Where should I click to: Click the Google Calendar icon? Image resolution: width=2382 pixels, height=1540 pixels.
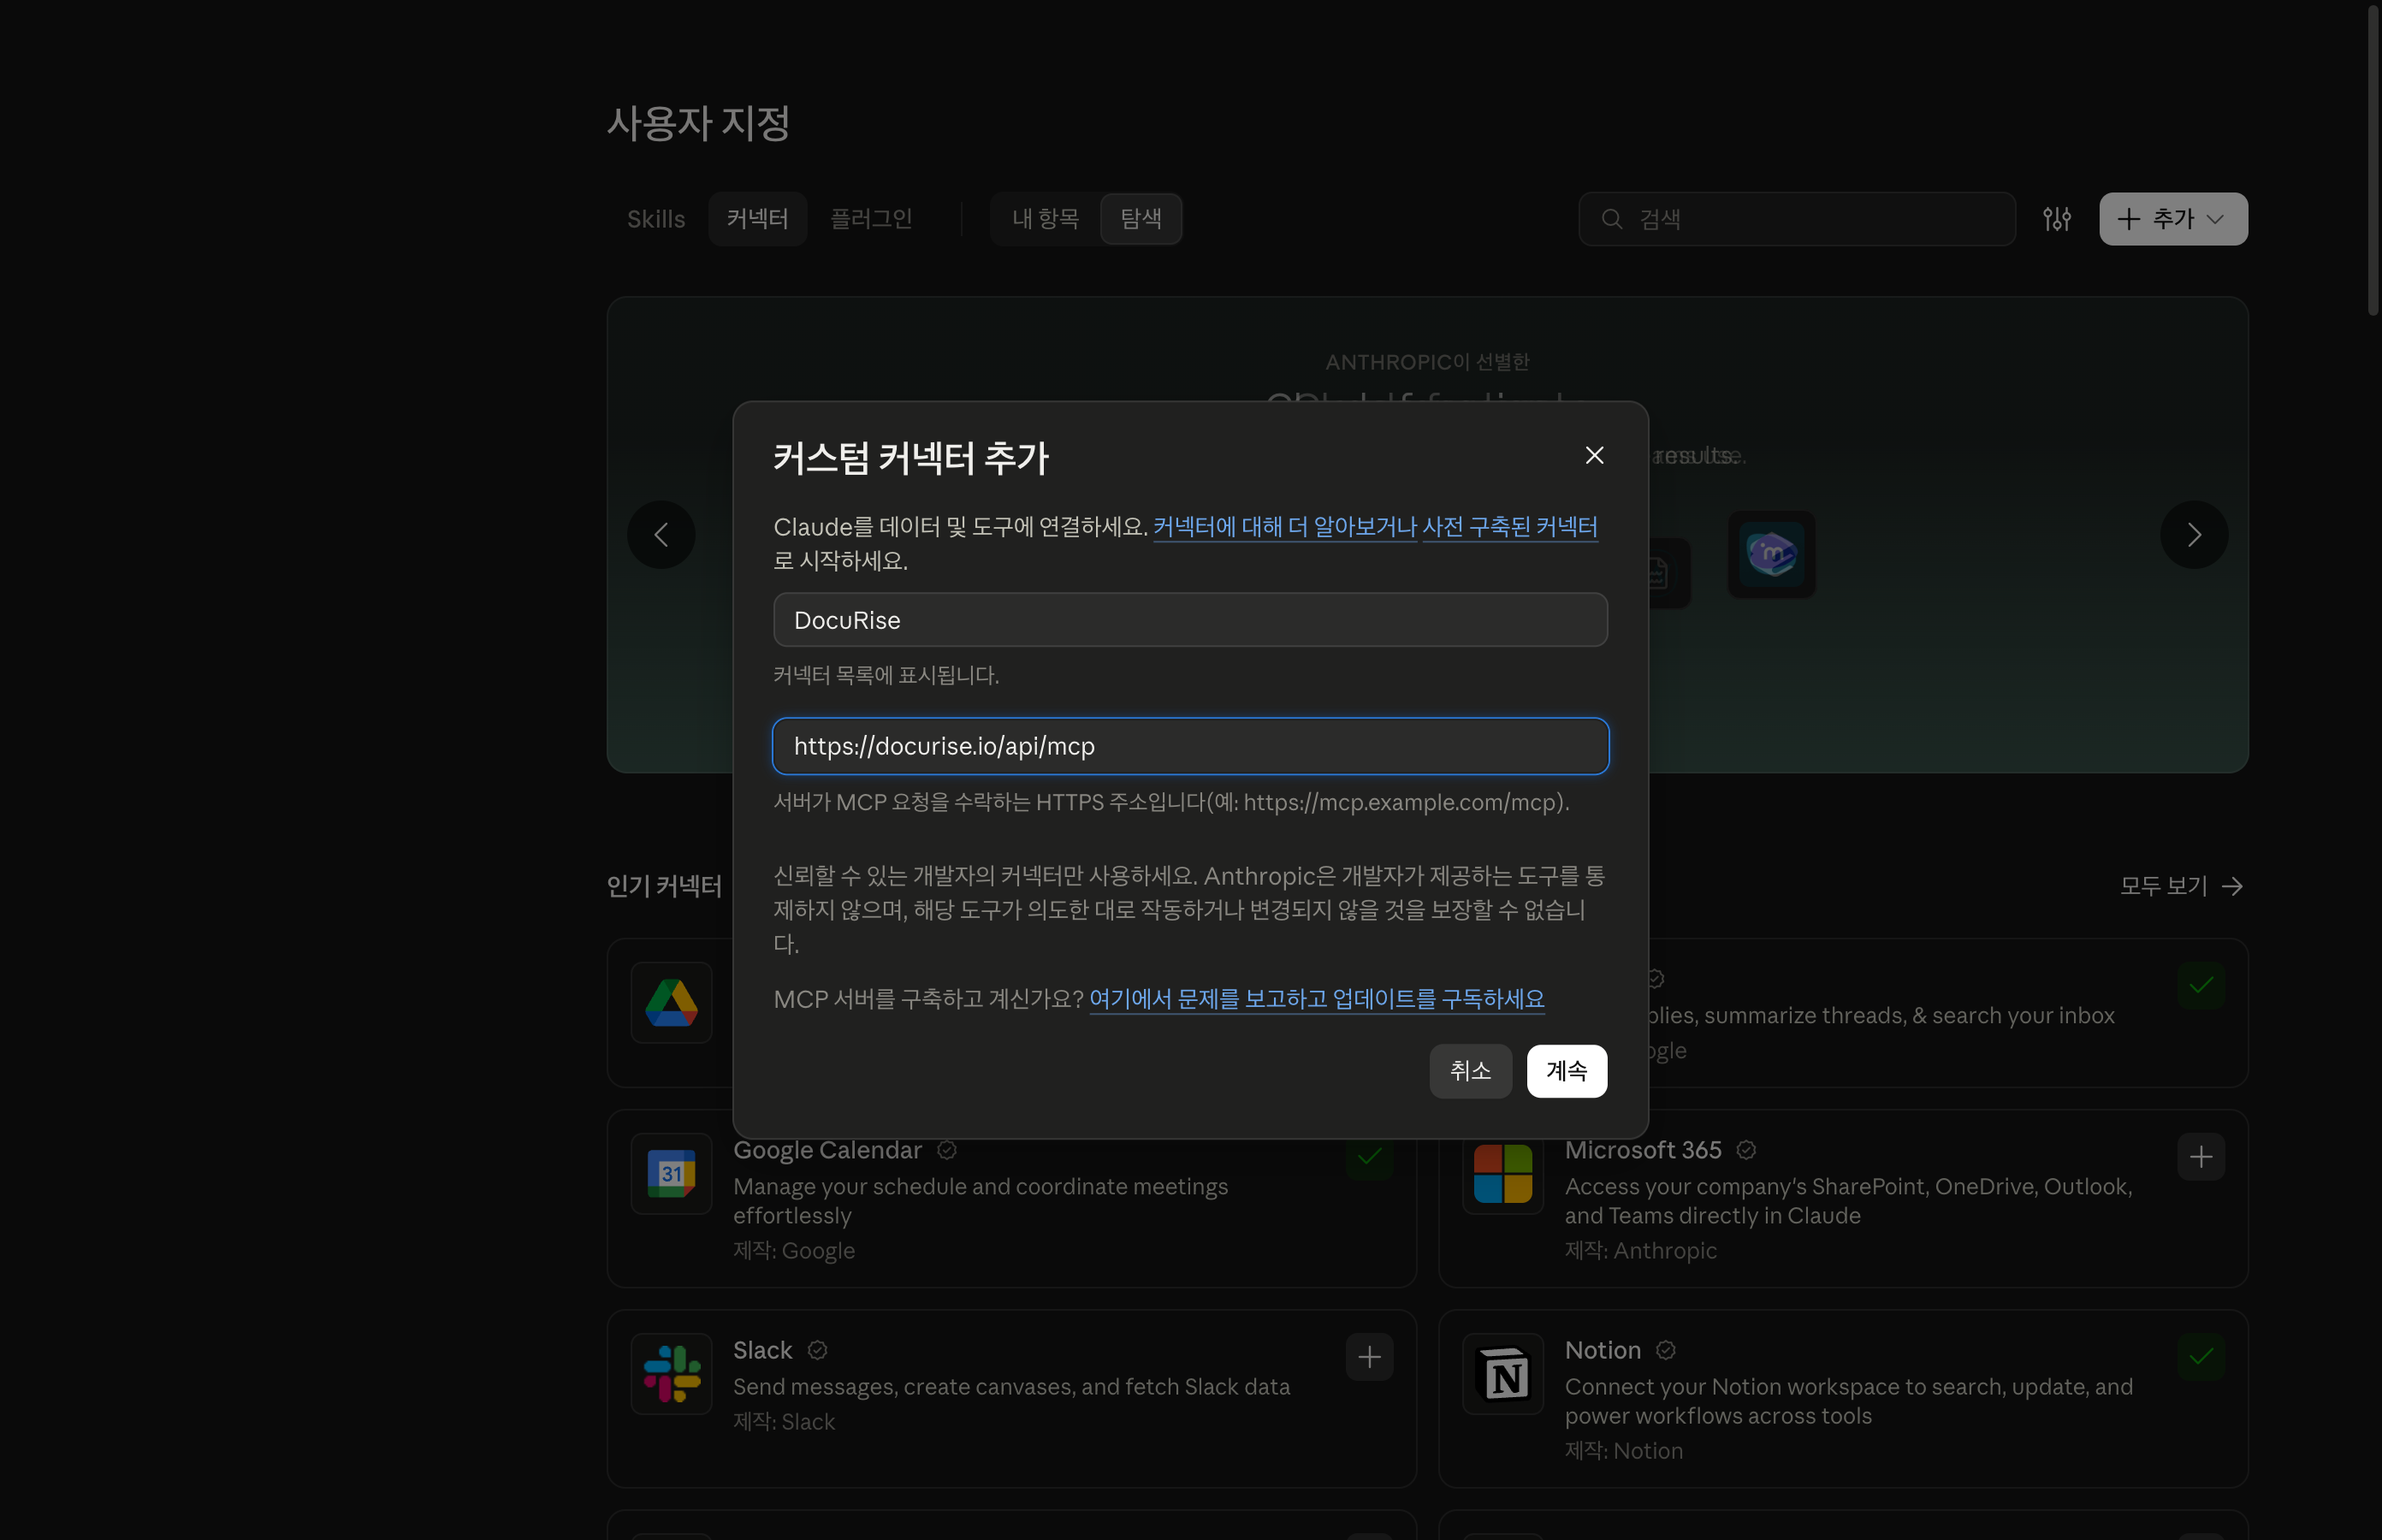point(671,1173)
